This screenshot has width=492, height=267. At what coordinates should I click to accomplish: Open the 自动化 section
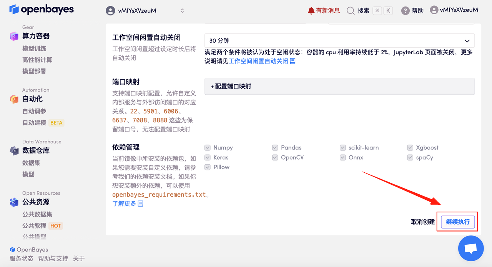coord(32,99)
